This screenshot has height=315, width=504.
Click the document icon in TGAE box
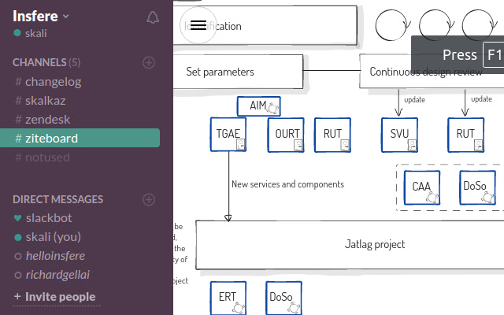241,144
